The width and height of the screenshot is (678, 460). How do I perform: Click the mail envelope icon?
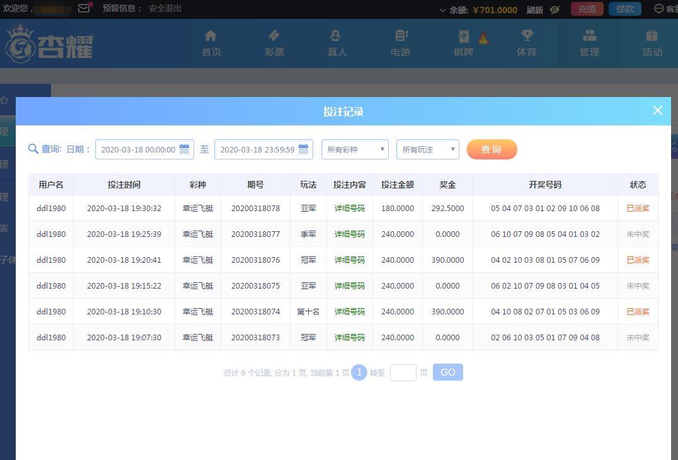pyautogui.click(x=84, y=9)
